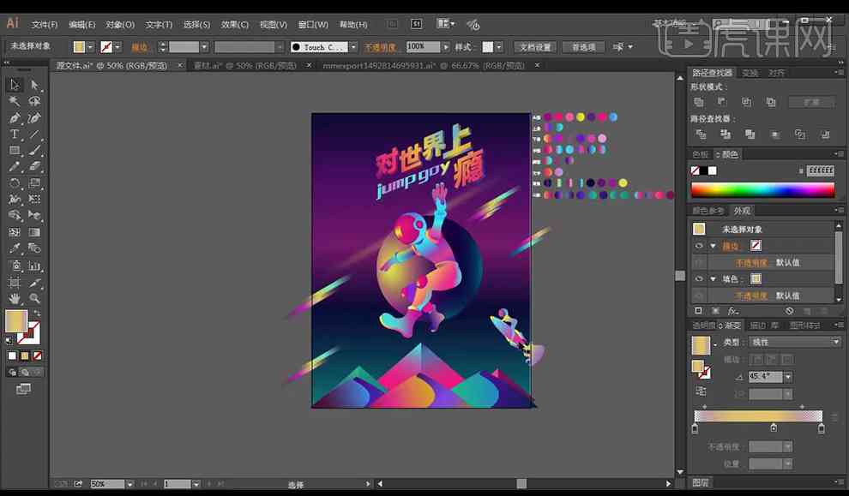Select the Pen tool
This screenshot has height=496, width=849.
(x=15, y=118)
